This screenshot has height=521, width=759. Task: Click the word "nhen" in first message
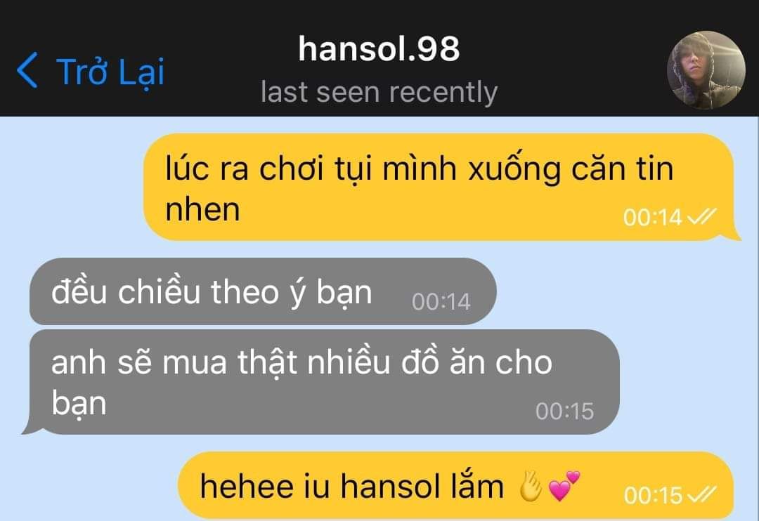point(202,210)
